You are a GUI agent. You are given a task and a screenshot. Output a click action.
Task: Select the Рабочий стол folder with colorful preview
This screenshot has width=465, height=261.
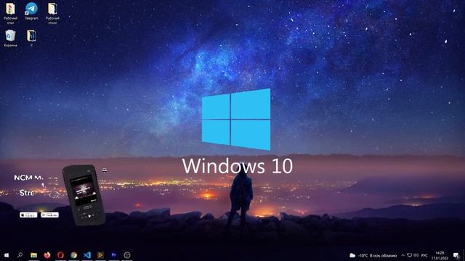coord(10,13)
